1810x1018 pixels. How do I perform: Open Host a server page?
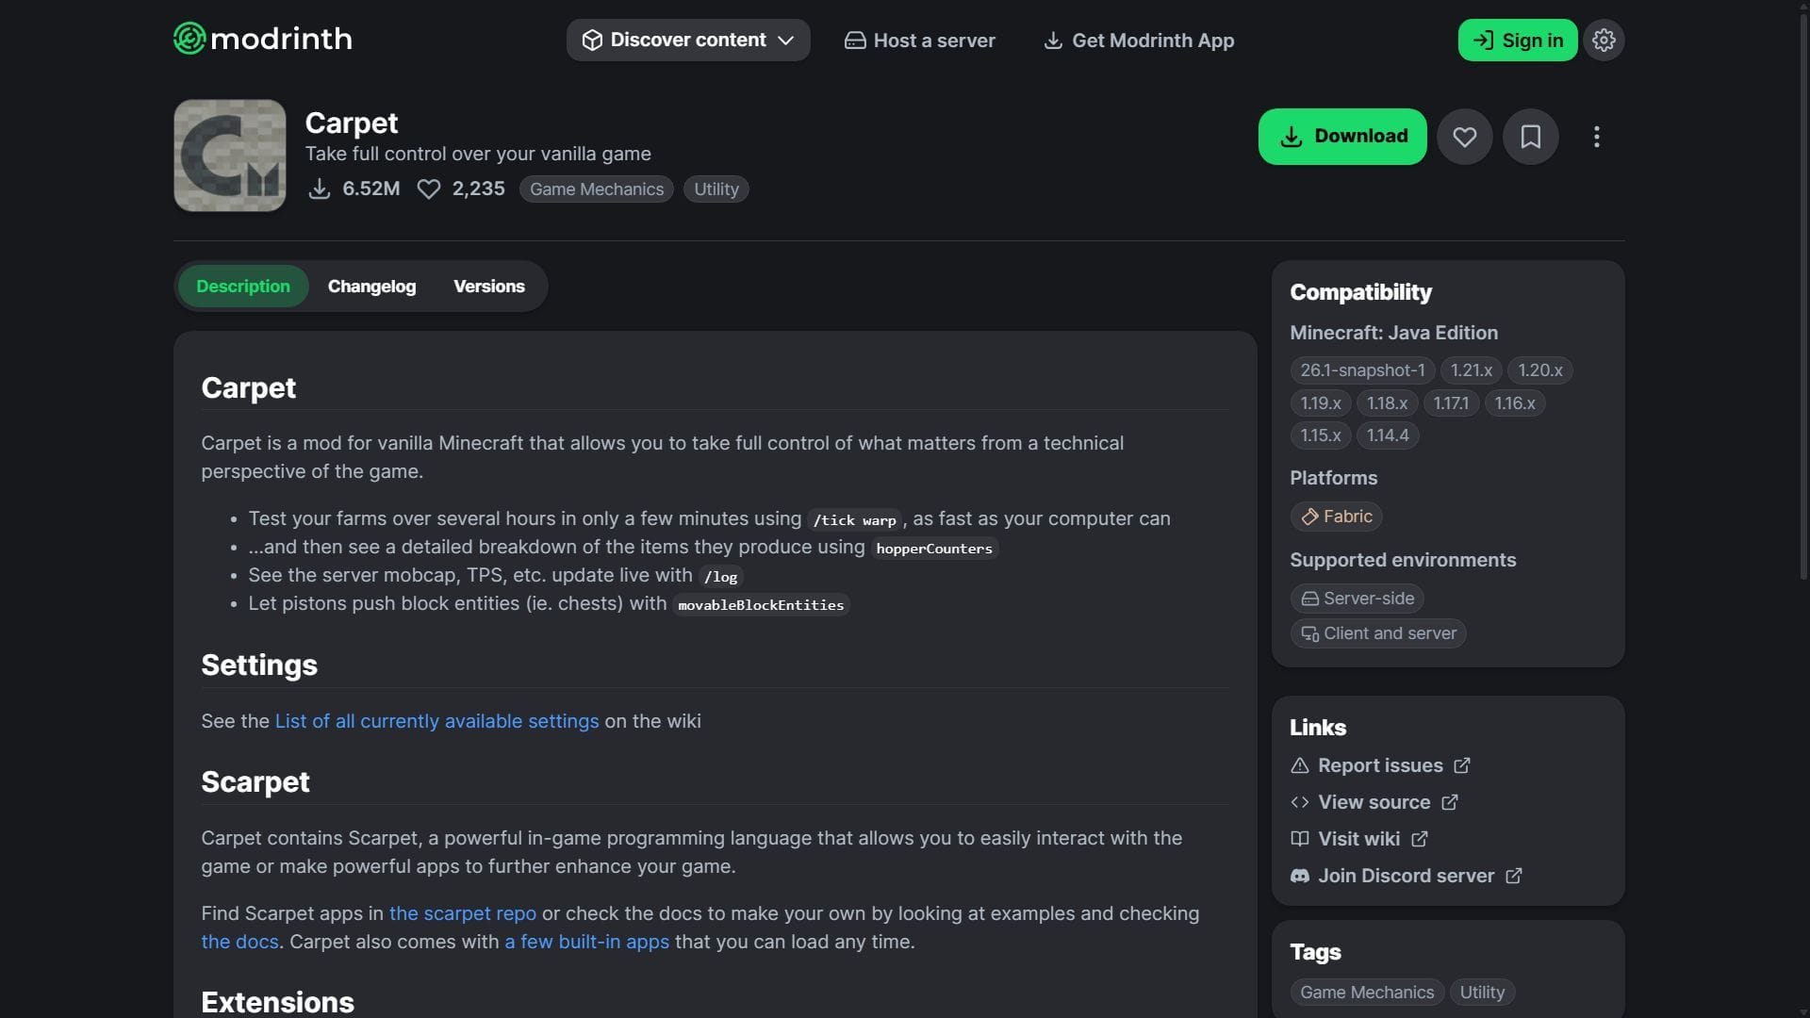pos(919,41)
